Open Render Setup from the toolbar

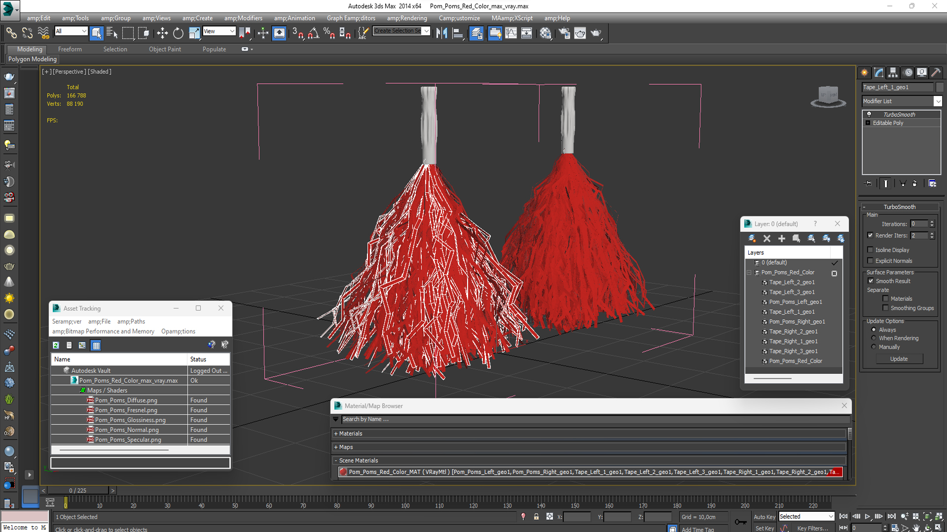564,33
